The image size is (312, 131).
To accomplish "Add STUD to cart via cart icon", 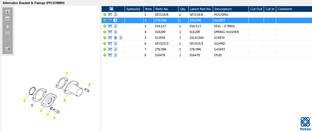I will pos(110,55).
